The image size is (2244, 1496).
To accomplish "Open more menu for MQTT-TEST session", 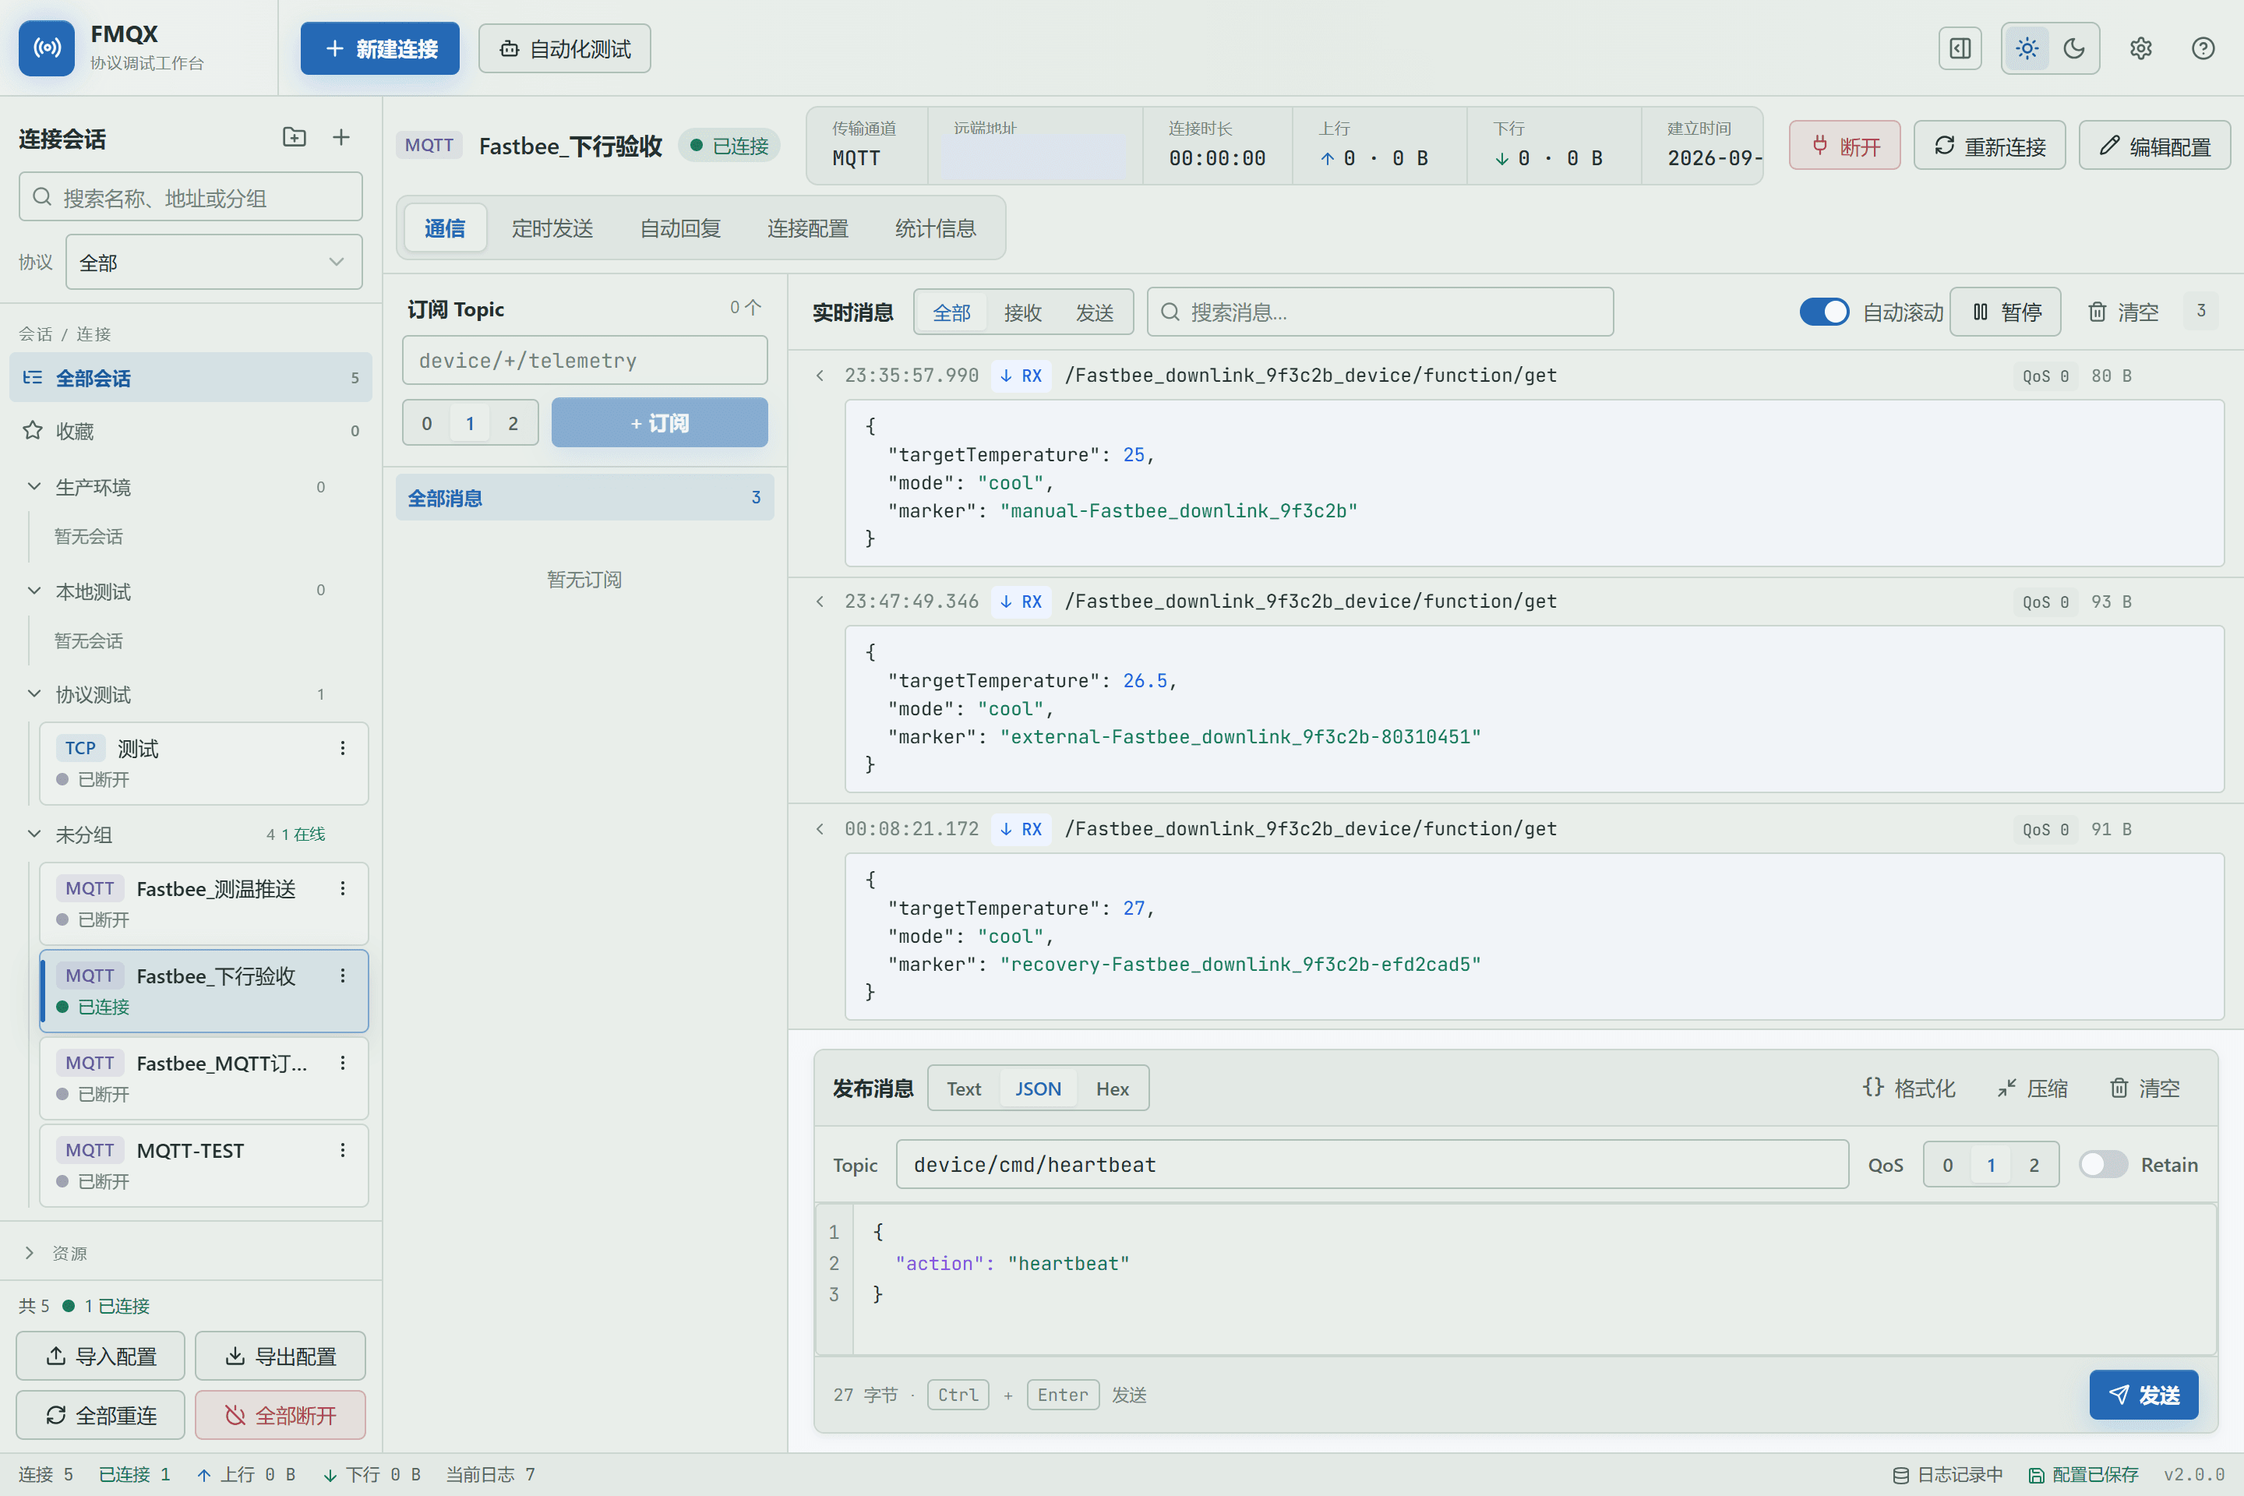I will (x=343, y=1150).
